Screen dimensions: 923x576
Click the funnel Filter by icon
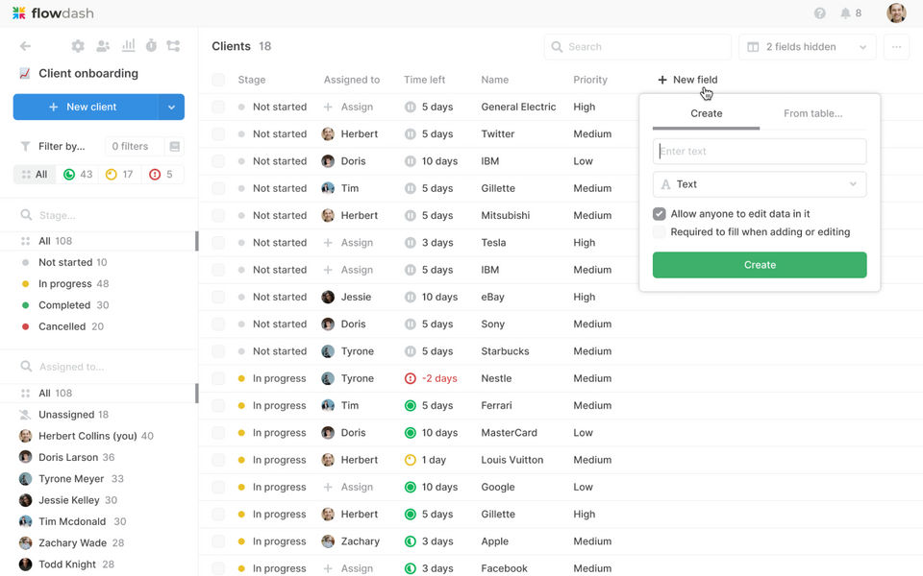coord(25,146)
